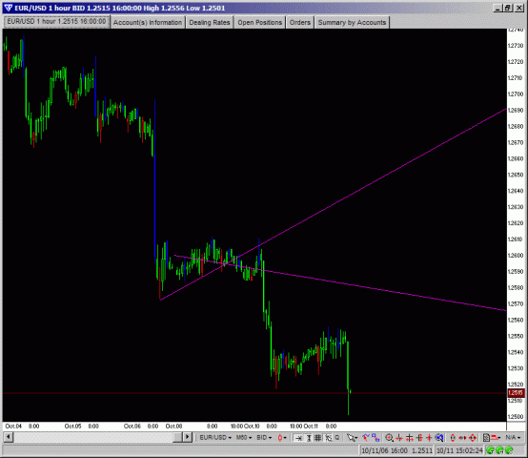Viewport: 528px width, 458px height.
Task: Open the EUR/USD symbol dropdown
Action: (215, 437)
